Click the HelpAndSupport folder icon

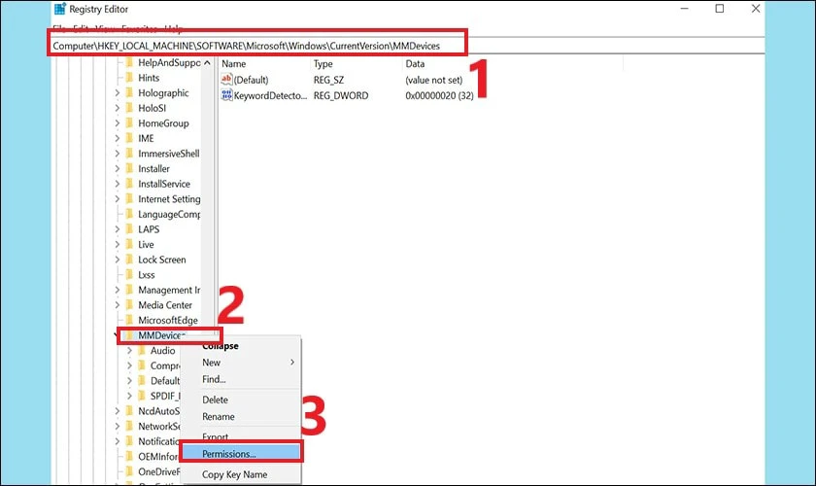pos(129,62)
